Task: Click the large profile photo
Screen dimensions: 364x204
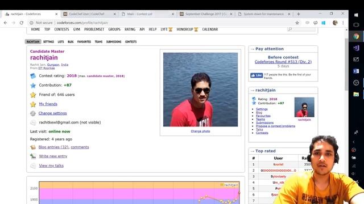Action: click(x=200, y=90)
